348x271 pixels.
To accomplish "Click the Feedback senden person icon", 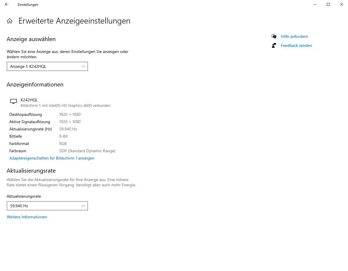I will [274, 45].
